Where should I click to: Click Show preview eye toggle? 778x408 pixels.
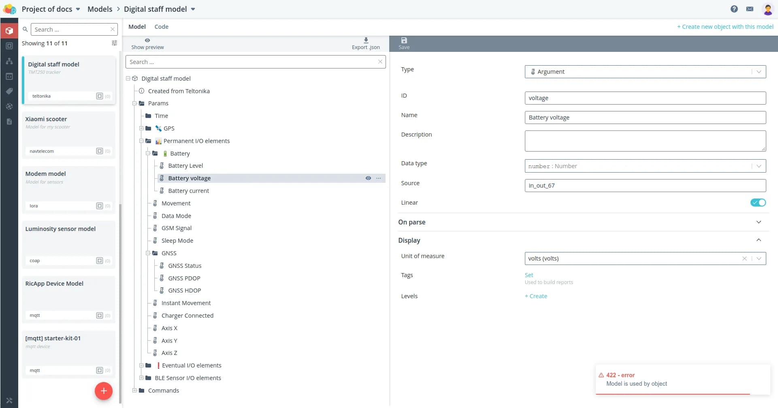pos(147,41)
